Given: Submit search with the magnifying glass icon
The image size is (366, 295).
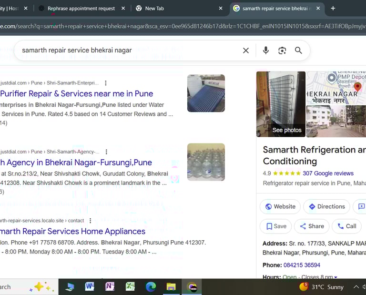Looking at the screenshot, I should 298,51.
